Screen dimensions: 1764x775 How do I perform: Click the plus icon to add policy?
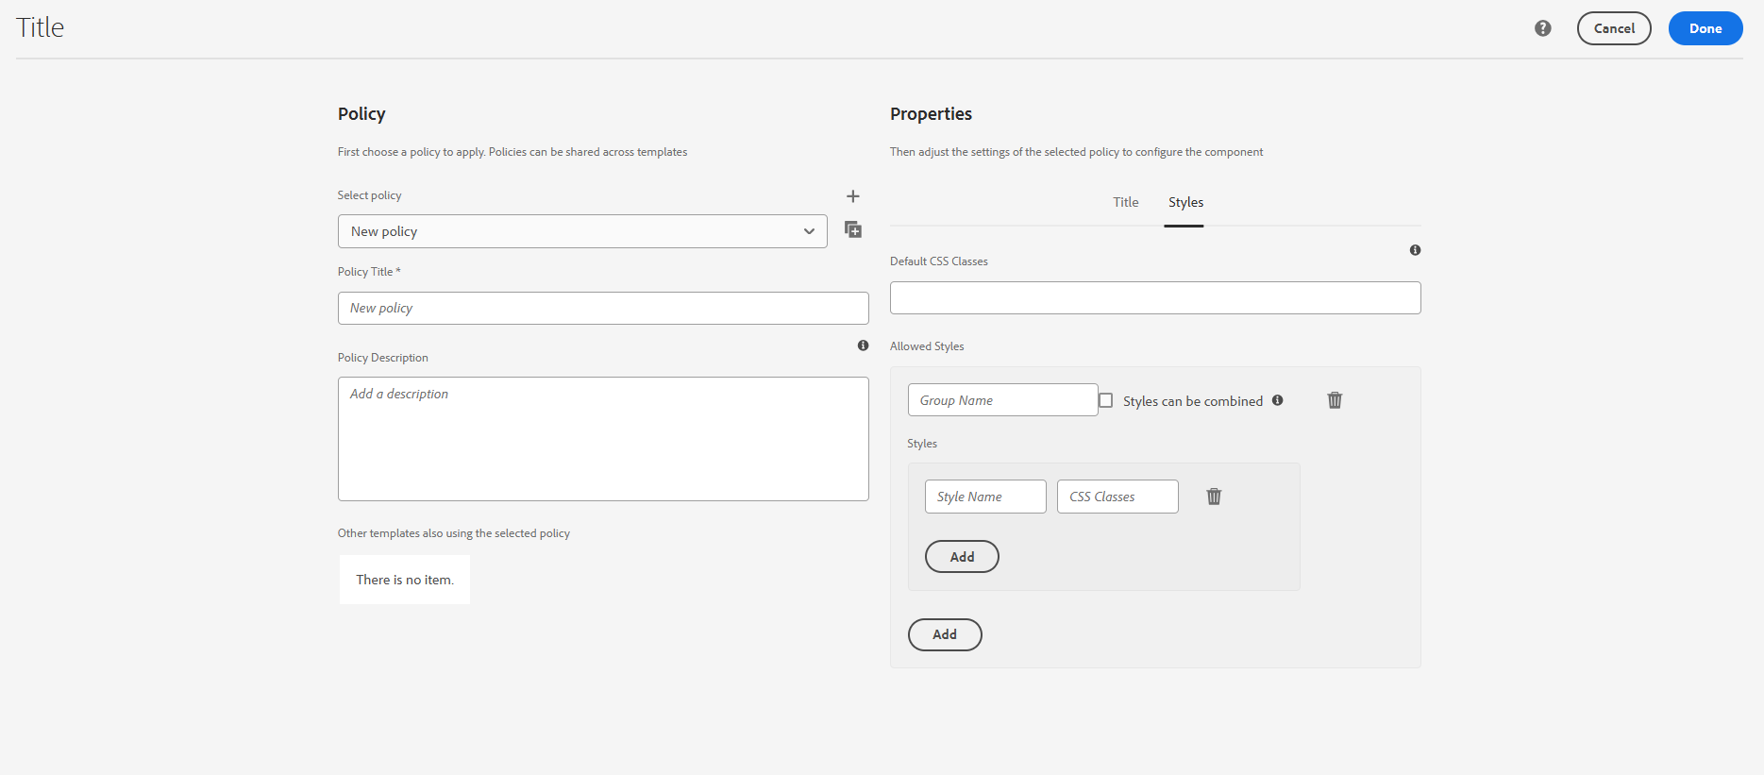click(852, 196)
